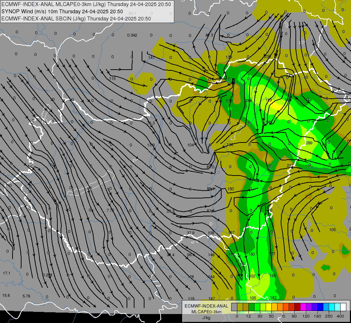The width and height of the screenshot is (351, 323).
Task: Pick the lime yellow-green legend swatch
Action: point(263,307)
